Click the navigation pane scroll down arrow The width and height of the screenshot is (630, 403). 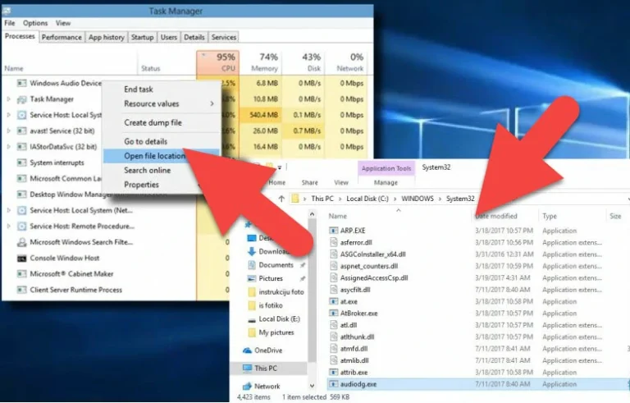pyautogui.click(x=312, y=387)
